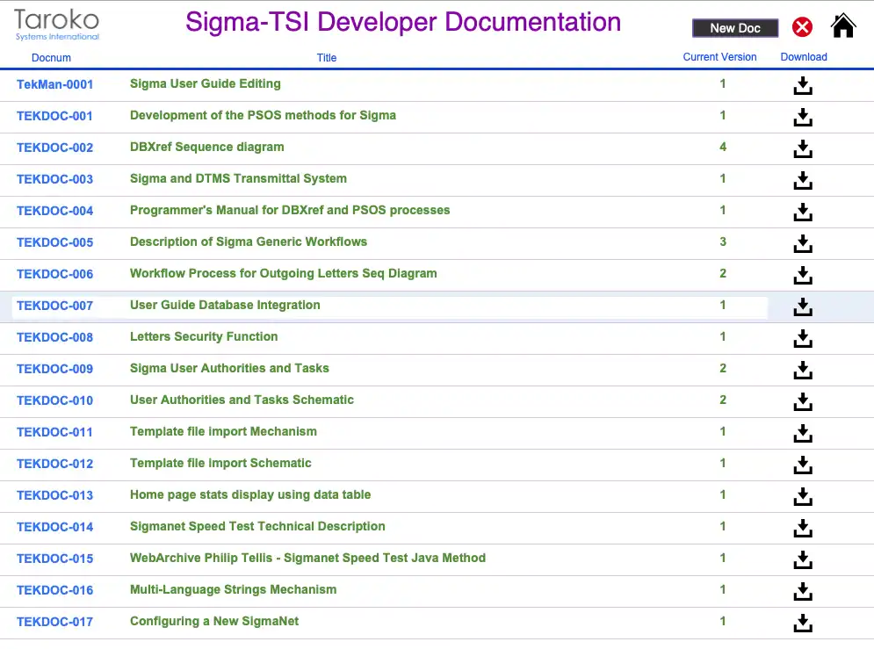Open docnum link TEKDOC-010
The width and height of the screenshot is (874, 649).
[x=54, y=400]
